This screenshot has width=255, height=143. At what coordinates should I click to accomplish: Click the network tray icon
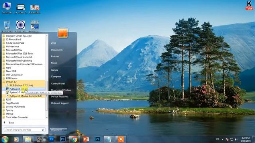coord(231,139)
